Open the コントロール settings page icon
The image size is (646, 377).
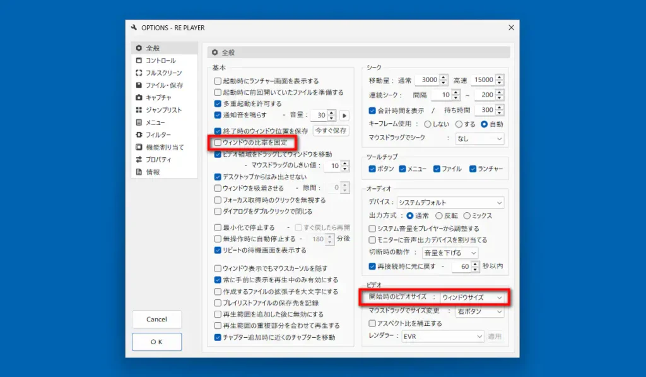(140, 61)
